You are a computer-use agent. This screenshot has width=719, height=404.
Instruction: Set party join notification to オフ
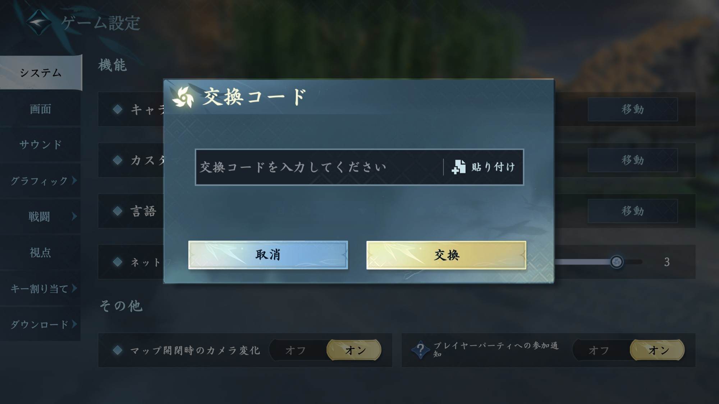599,350
